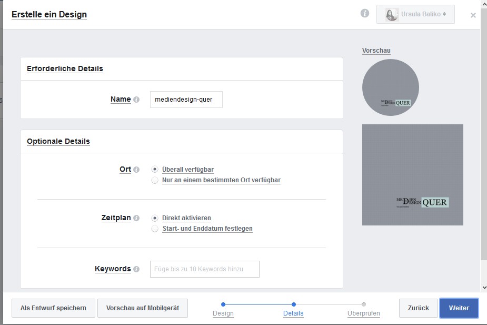Click info icon next to Name label
This screenshot has height=325, width=487.
[136, 100]
